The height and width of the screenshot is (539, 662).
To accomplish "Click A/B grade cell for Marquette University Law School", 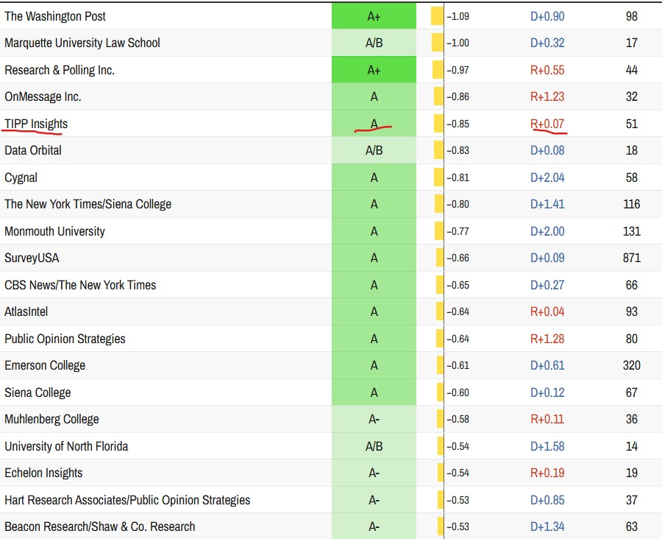I will (x=374, y=43).
